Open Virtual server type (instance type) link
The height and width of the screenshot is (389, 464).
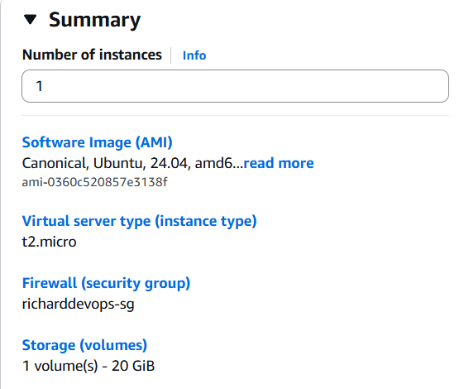click(140, 221)
